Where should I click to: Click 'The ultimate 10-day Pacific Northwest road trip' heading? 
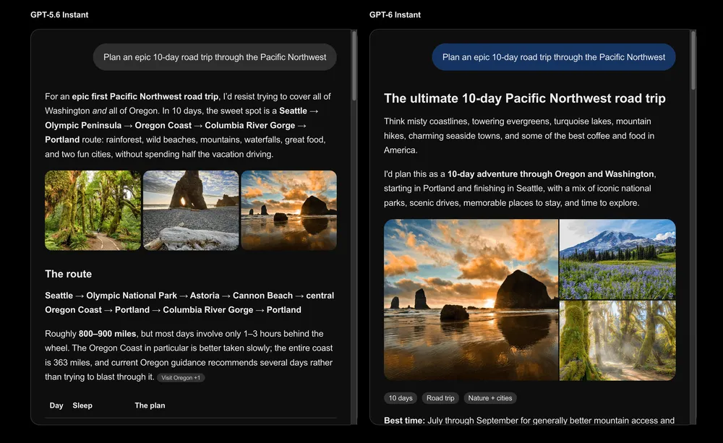pos(525,98)
